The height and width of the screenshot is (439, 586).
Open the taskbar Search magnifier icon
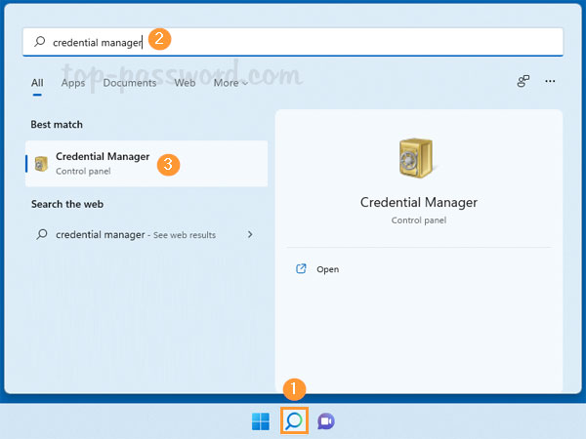294,420
